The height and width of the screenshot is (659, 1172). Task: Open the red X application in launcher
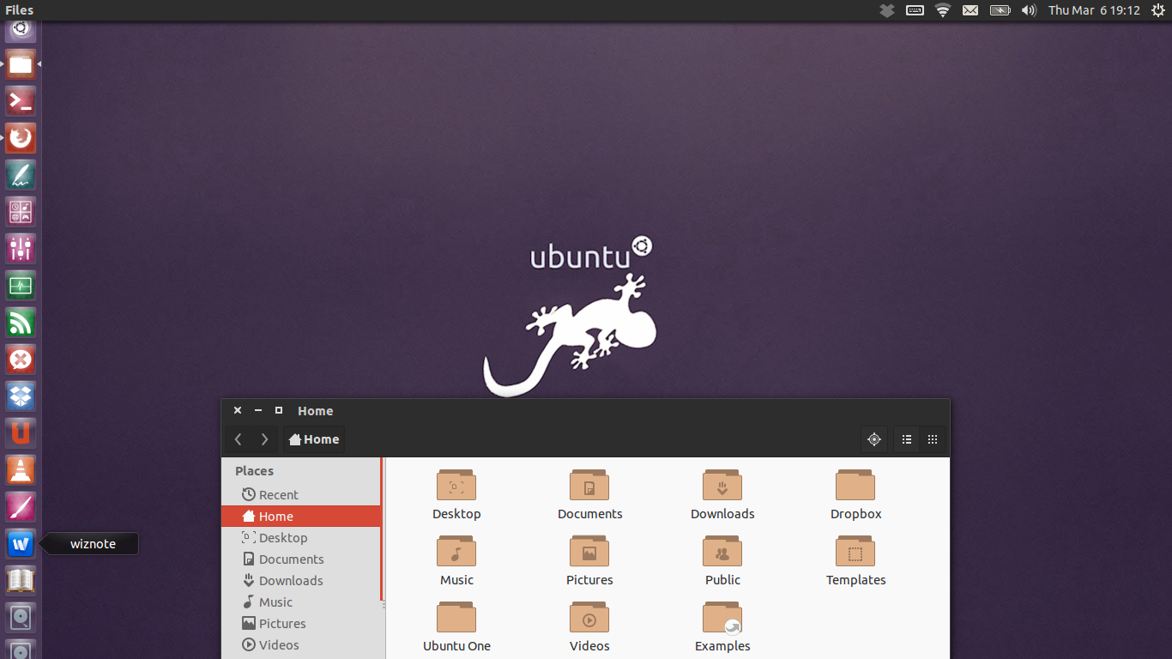point(21,360)
